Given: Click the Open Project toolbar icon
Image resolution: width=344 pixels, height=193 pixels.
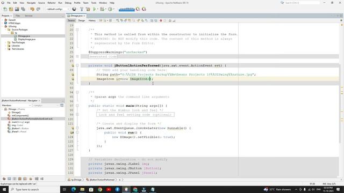Looking at the screenshot, I should click(17, 9).
